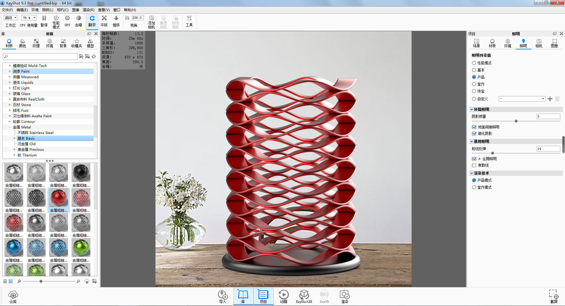Launch the KeyShotXR wizard
565x306 pixels.
pos(304,296)
